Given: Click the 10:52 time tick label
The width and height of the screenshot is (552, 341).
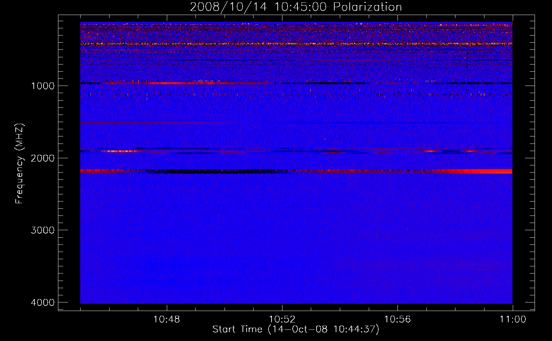Looking at the screenshot, I should click(x=282, y=320).
